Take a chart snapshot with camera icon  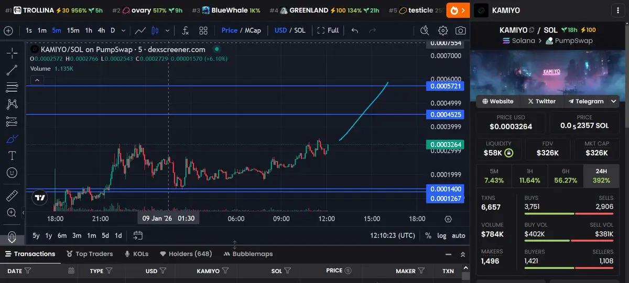(x=461, y=30)
